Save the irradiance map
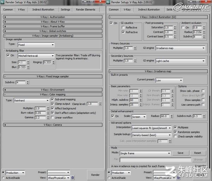 pos(181,153)
